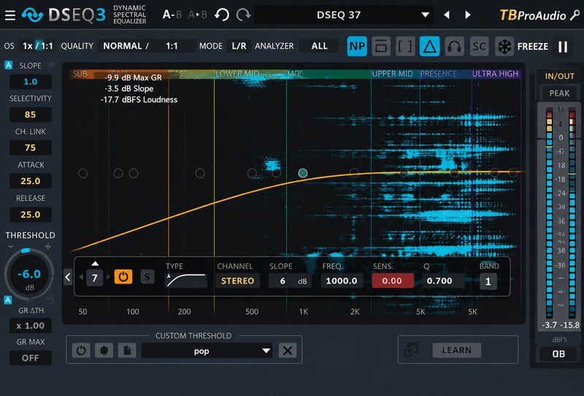Pause the analyzer display
This screenshot has height=396, width=584.
point(563,47)
